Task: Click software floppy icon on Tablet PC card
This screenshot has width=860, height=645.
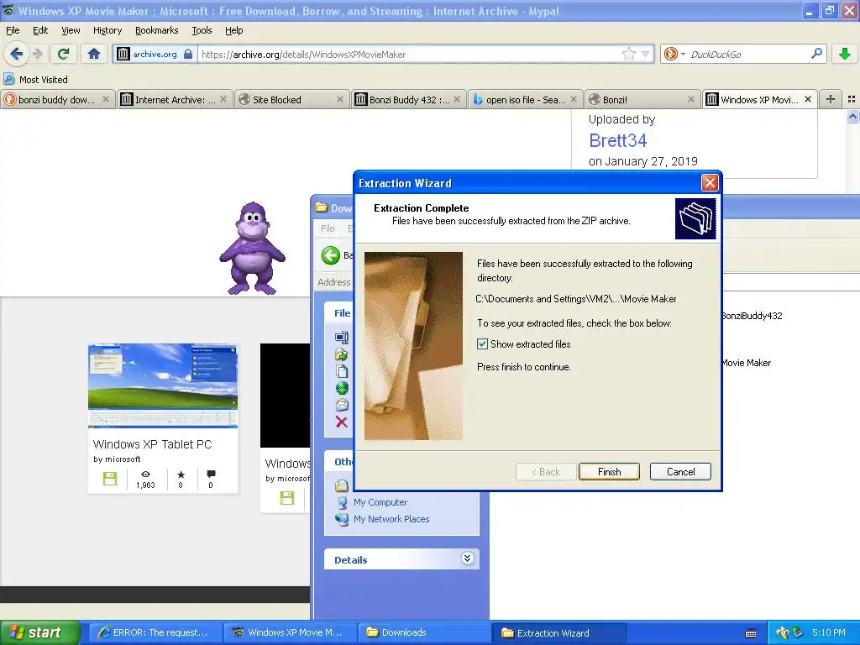Action: (110, 478)
